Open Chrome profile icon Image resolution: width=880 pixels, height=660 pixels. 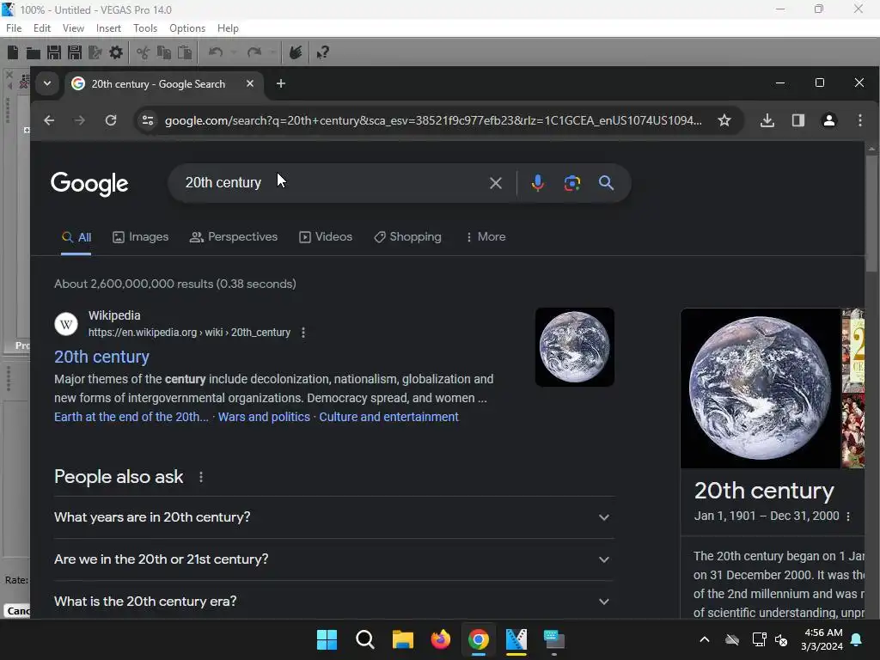pos(829,120)
